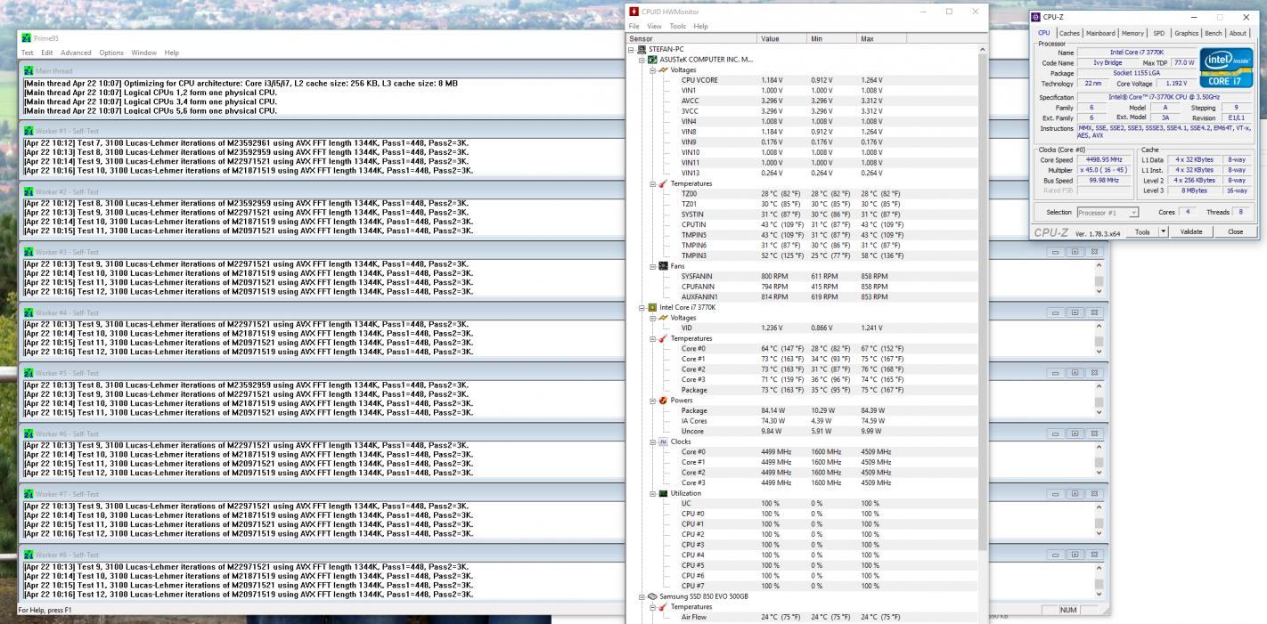Switch to CPU-Z SPD tab
Image resolution: width=1267 pixels, height=624 pixels.
click(x=1159, y=33)
